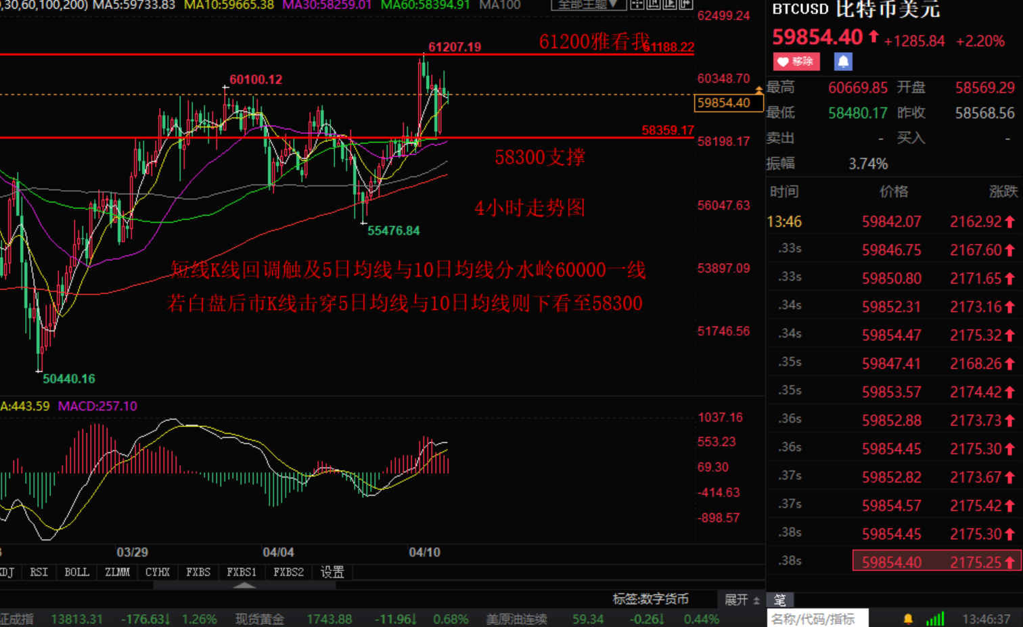Open indicator 设置 settings
The height and width of the screenshot is (627, 1023).
click(332, 572)
